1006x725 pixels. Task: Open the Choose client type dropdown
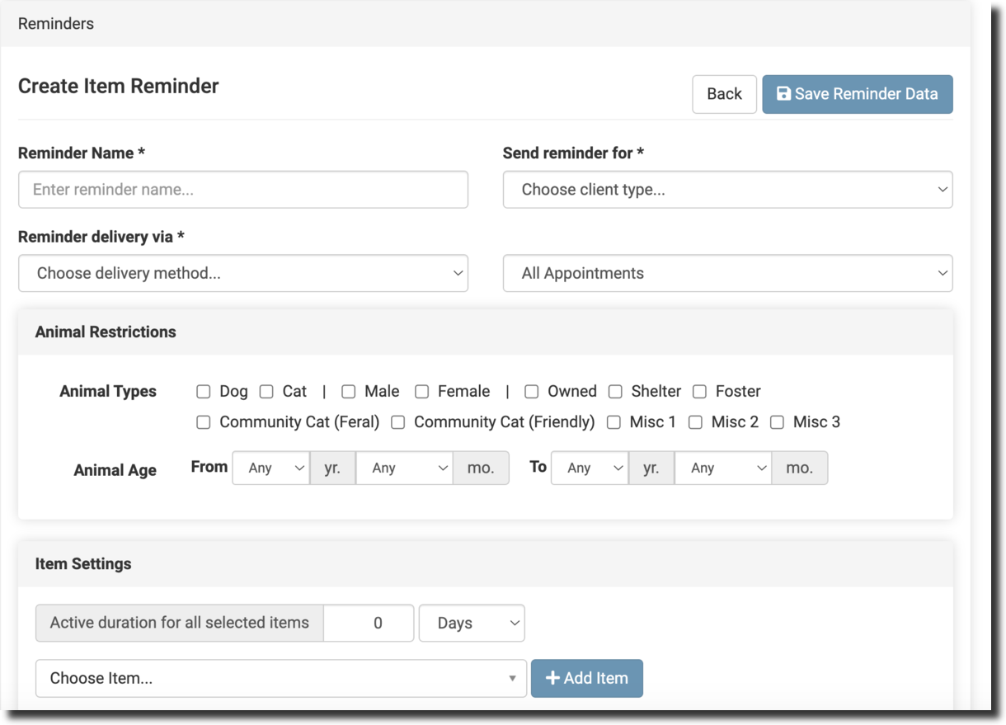727,190
